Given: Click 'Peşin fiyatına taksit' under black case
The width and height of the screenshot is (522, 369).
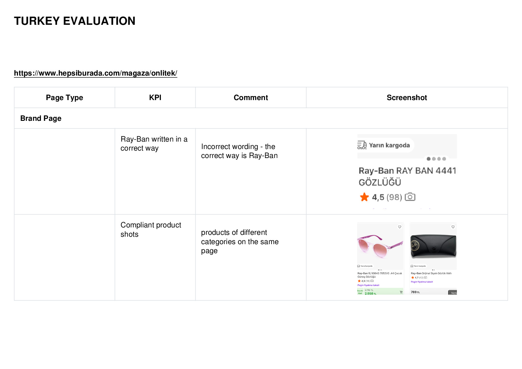Looking at the screenshot, I should point(422,282).
